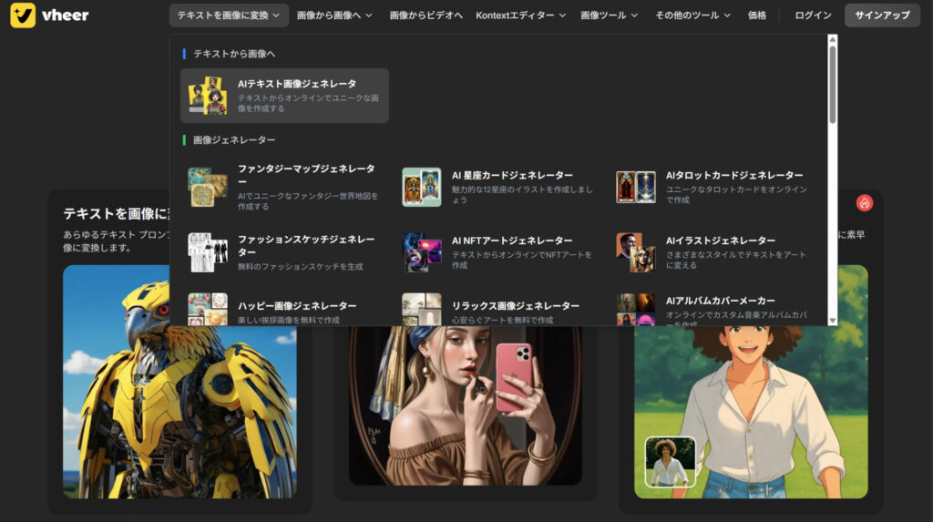Select the ファッションスケッチジェネレーター icon
The width and height of the screenshot is (933, 522).
coord(207,252)
